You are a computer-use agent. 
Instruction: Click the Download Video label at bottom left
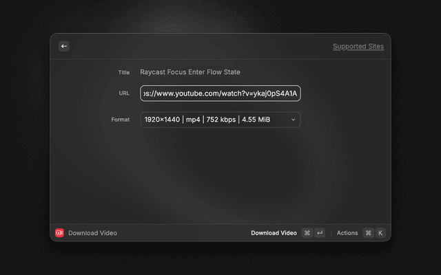(x=92, y=233)
